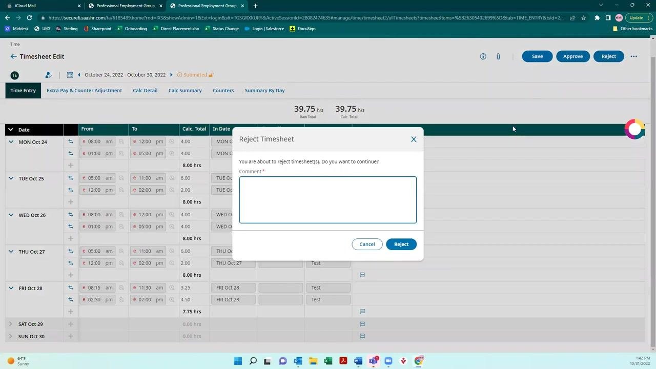Go back using the Timesheet Edit arrow

pos(13,56)
